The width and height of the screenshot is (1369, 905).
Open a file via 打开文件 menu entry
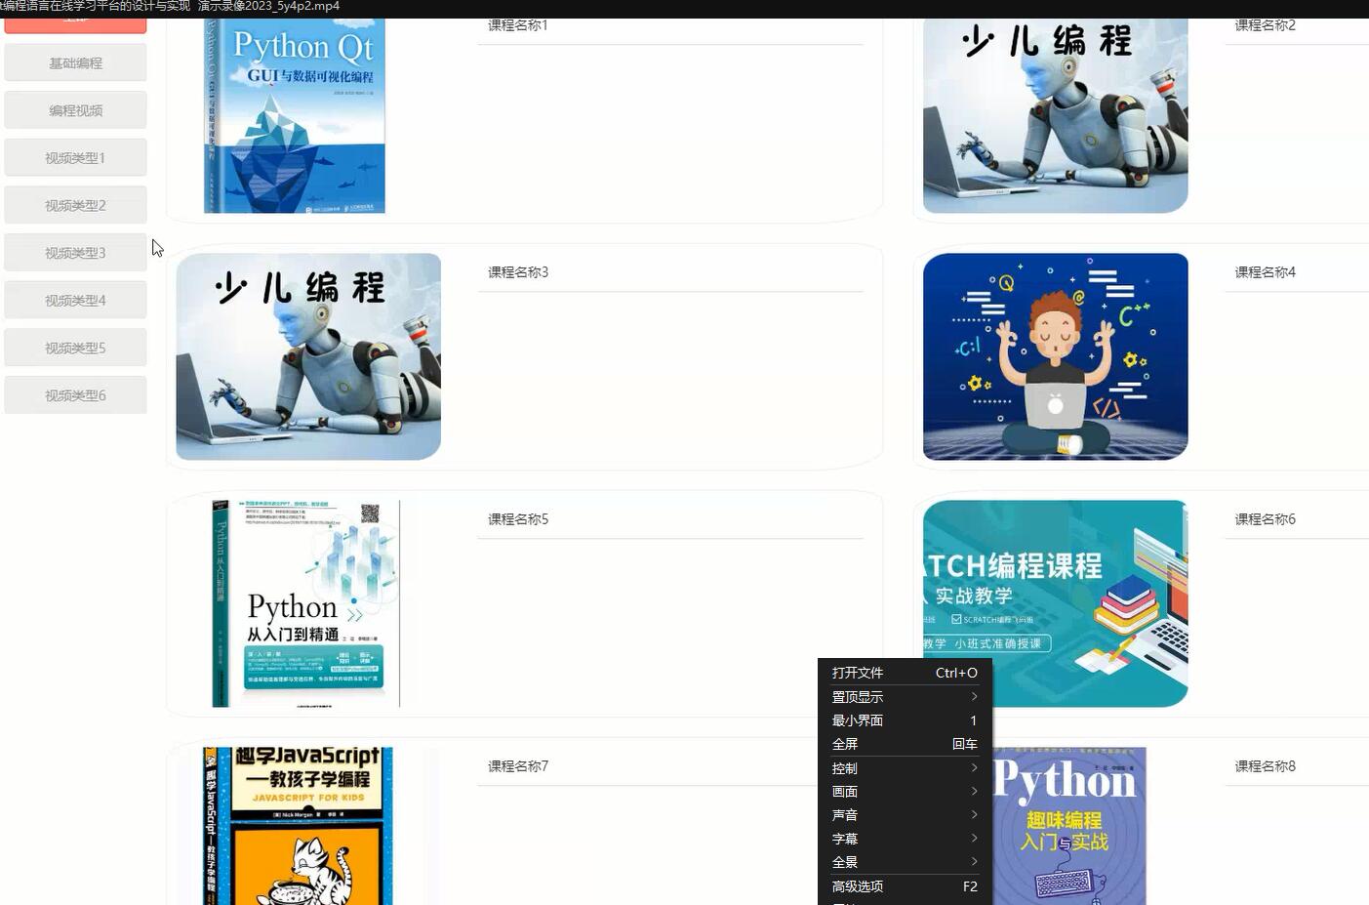859,673
